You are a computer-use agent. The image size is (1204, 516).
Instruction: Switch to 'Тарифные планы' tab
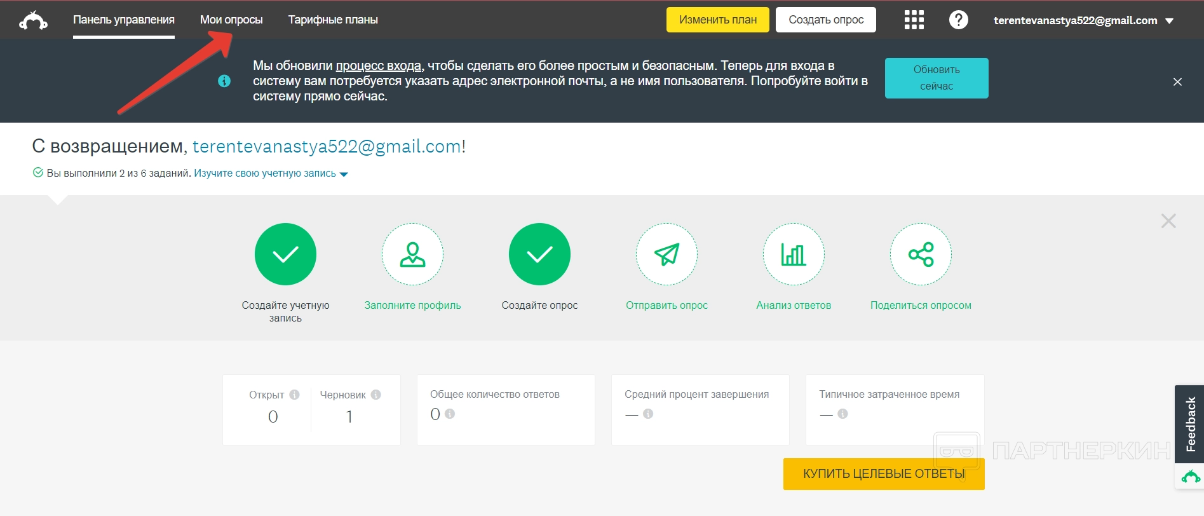click(333, 20)
